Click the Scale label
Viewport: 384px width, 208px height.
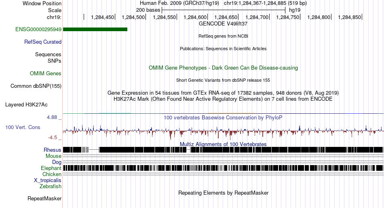click(55, 10)
